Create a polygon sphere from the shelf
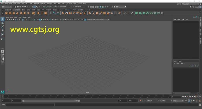202x109 pixels. coord(6,13)
